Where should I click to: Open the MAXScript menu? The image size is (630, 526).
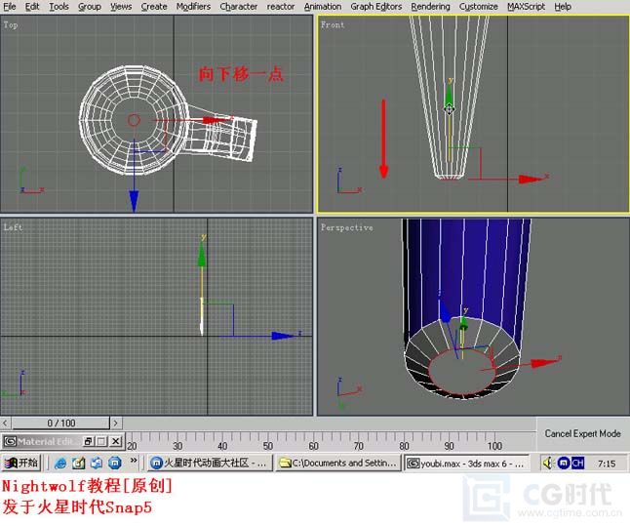[526, 7]
